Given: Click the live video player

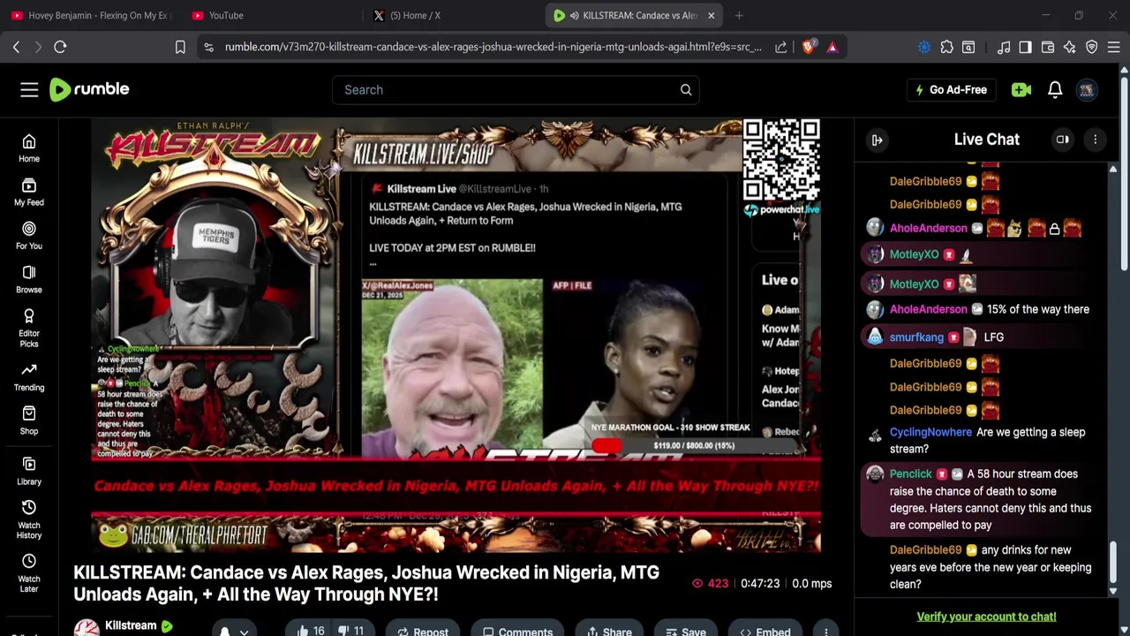Looking at the screenshot, I should (456, 336).
